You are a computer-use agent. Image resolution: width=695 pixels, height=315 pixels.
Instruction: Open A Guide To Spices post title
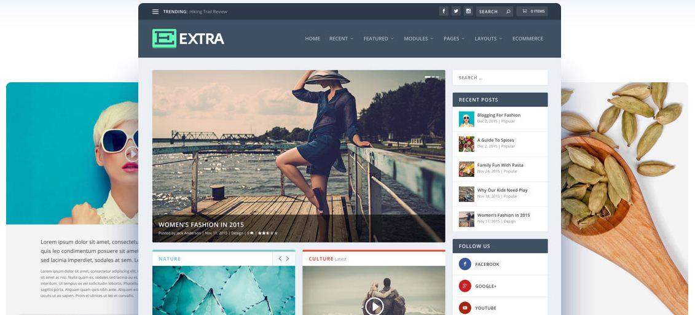(495, 140)
